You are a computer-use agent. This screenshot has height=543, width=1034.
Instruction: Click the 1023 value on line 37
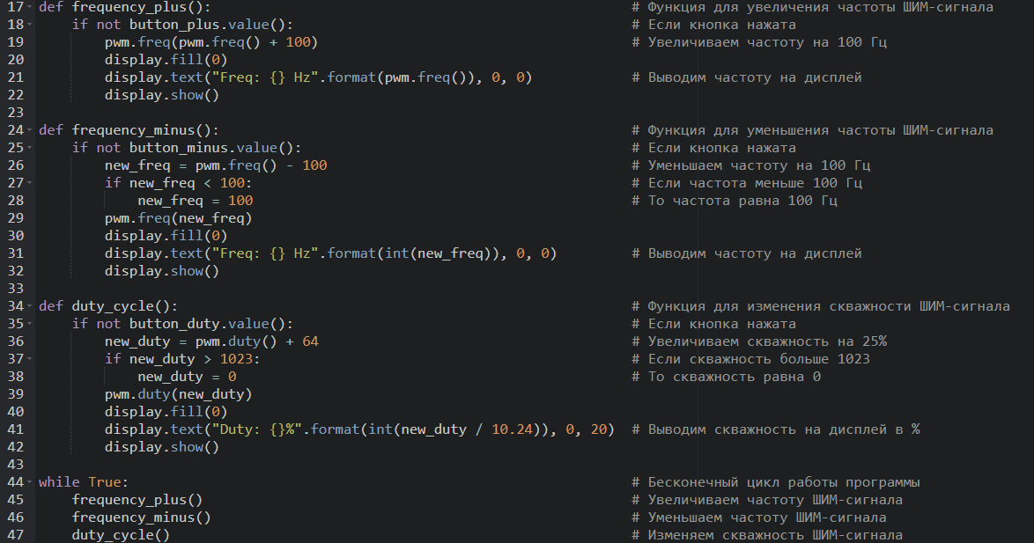[236, 358]
